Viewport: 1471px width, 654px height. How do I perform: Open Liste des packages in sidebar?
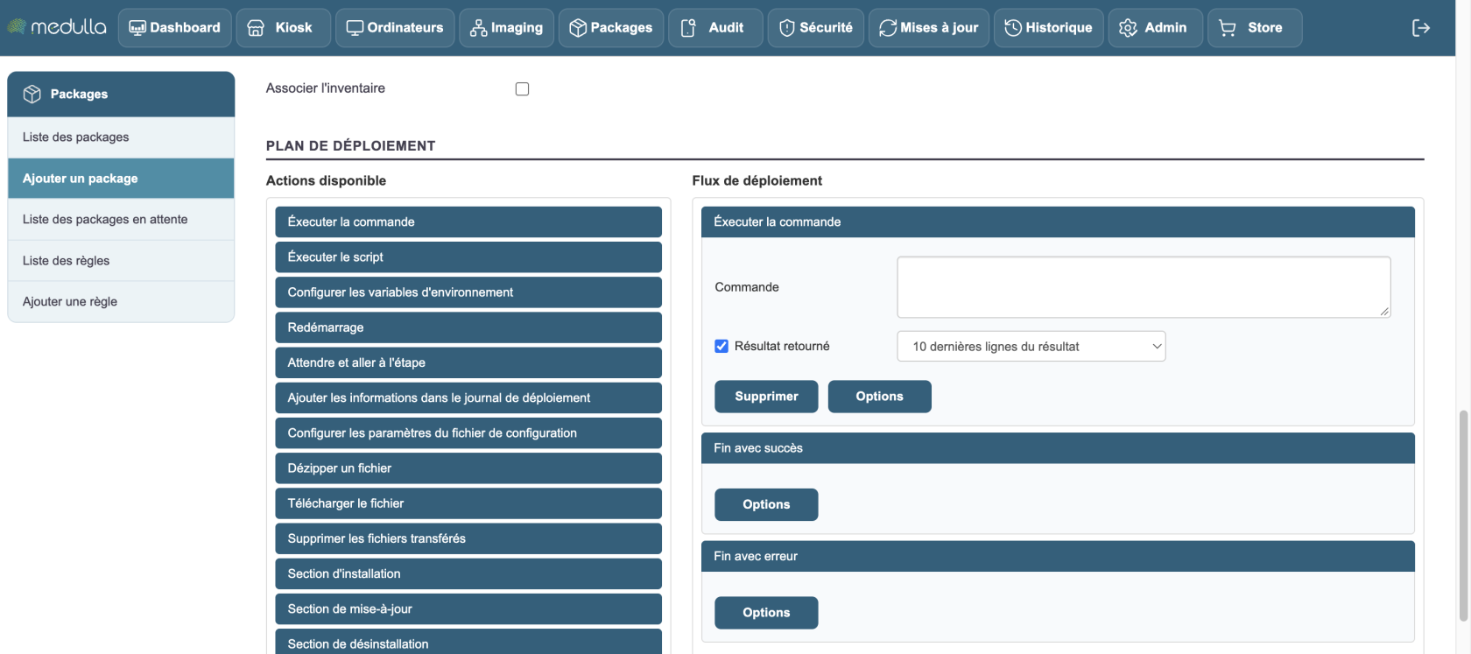coord(121,137)
